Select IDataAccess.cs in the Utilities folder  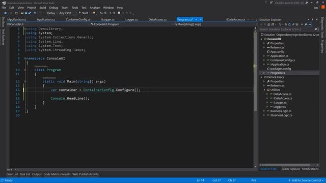pos(283,98)
